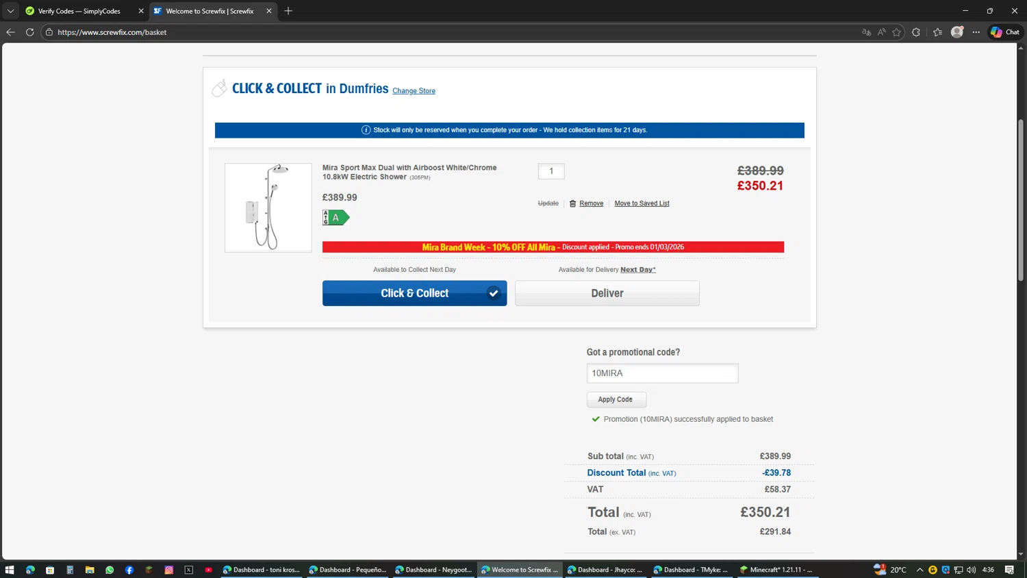
Task: Switch to Dashboard - Pequeño taskbar window
Action: (348, 570)
